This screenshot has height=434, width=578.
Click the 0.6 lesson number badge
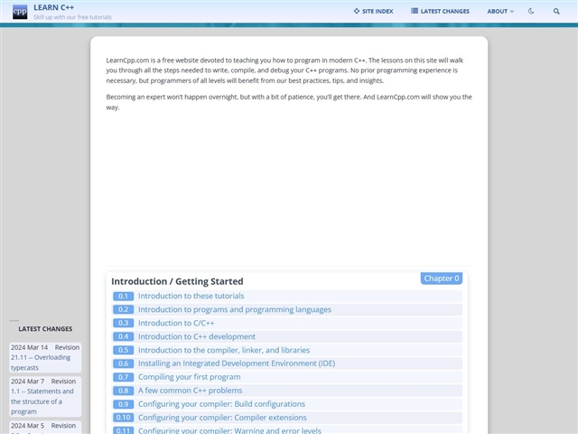[123, 363]
